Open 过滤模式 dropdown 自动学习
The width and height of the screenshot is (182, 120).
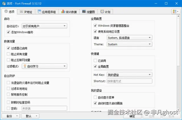[44, 66]
